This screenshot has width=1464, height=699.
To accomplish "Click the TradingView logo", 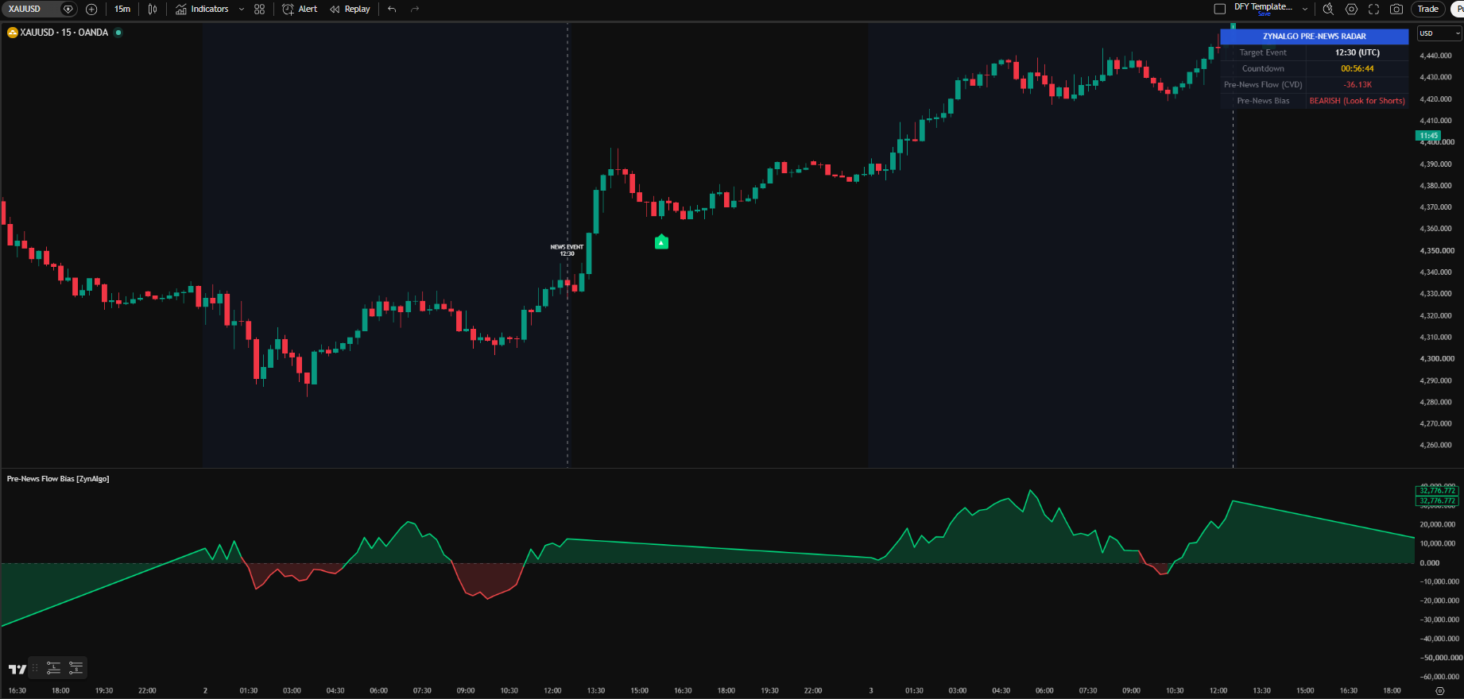I will click(x=17, y=669).
